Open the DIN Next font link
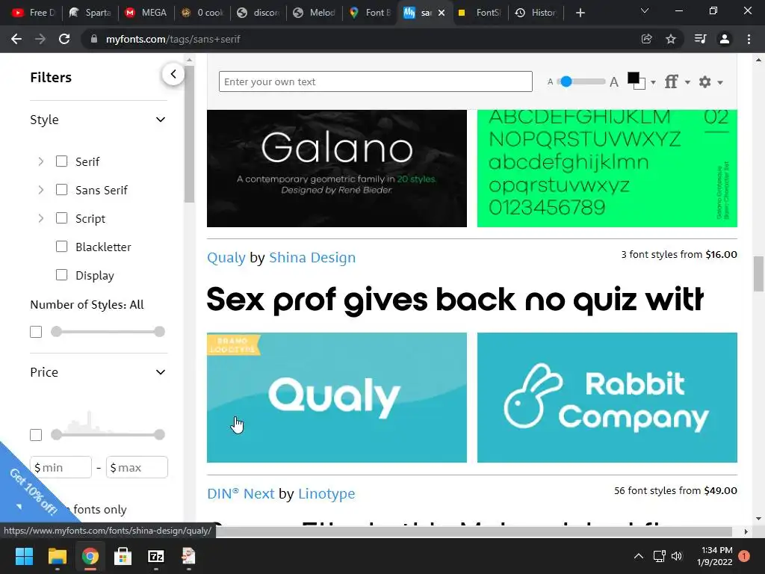Screen dimensions: 765x574 pyautogui.click(x=241, y=493)
